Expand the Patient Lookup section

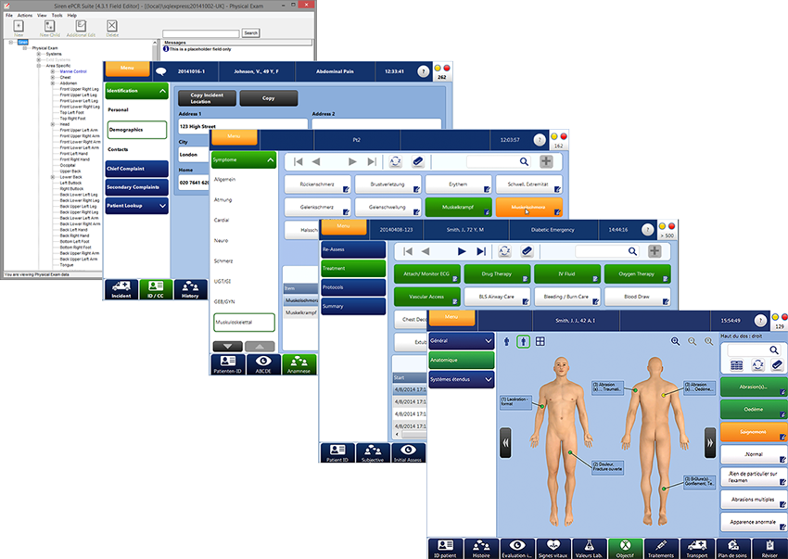point(136,207)
